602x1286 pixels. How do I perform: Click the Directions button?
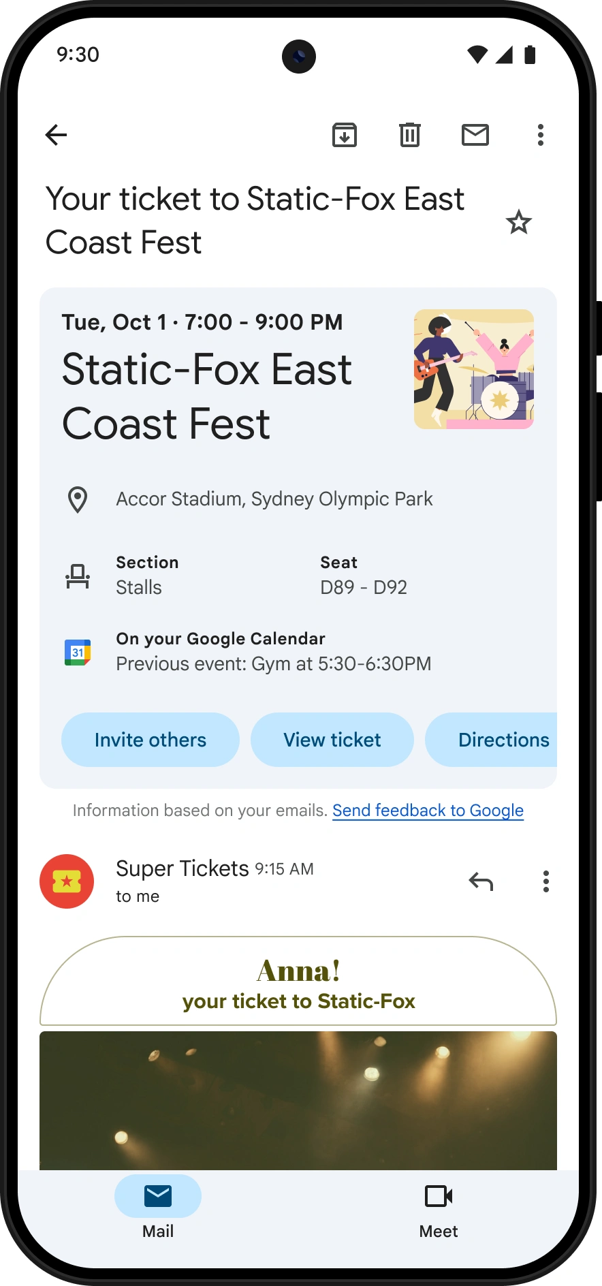[x=492, y=740]
